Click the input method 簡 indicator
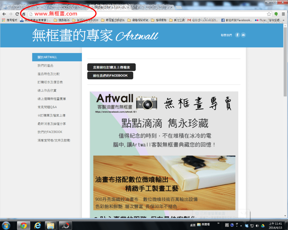Image resolution: width=288 pixels, height=230 pixels. 227,225
